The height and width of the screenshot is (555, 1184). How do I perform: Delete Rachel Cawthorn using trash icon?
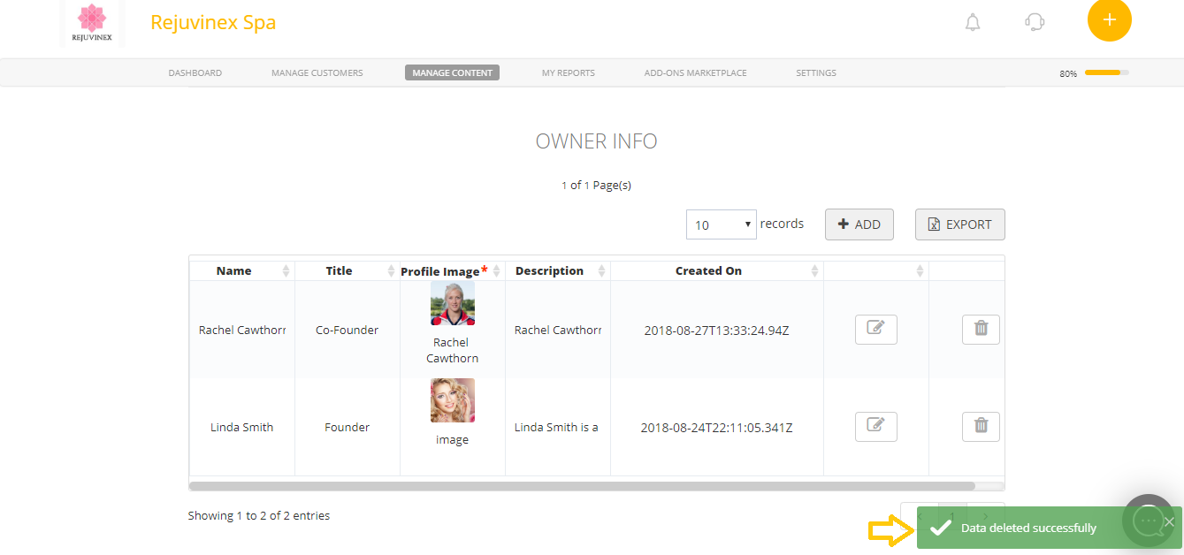tap(981, 329)
